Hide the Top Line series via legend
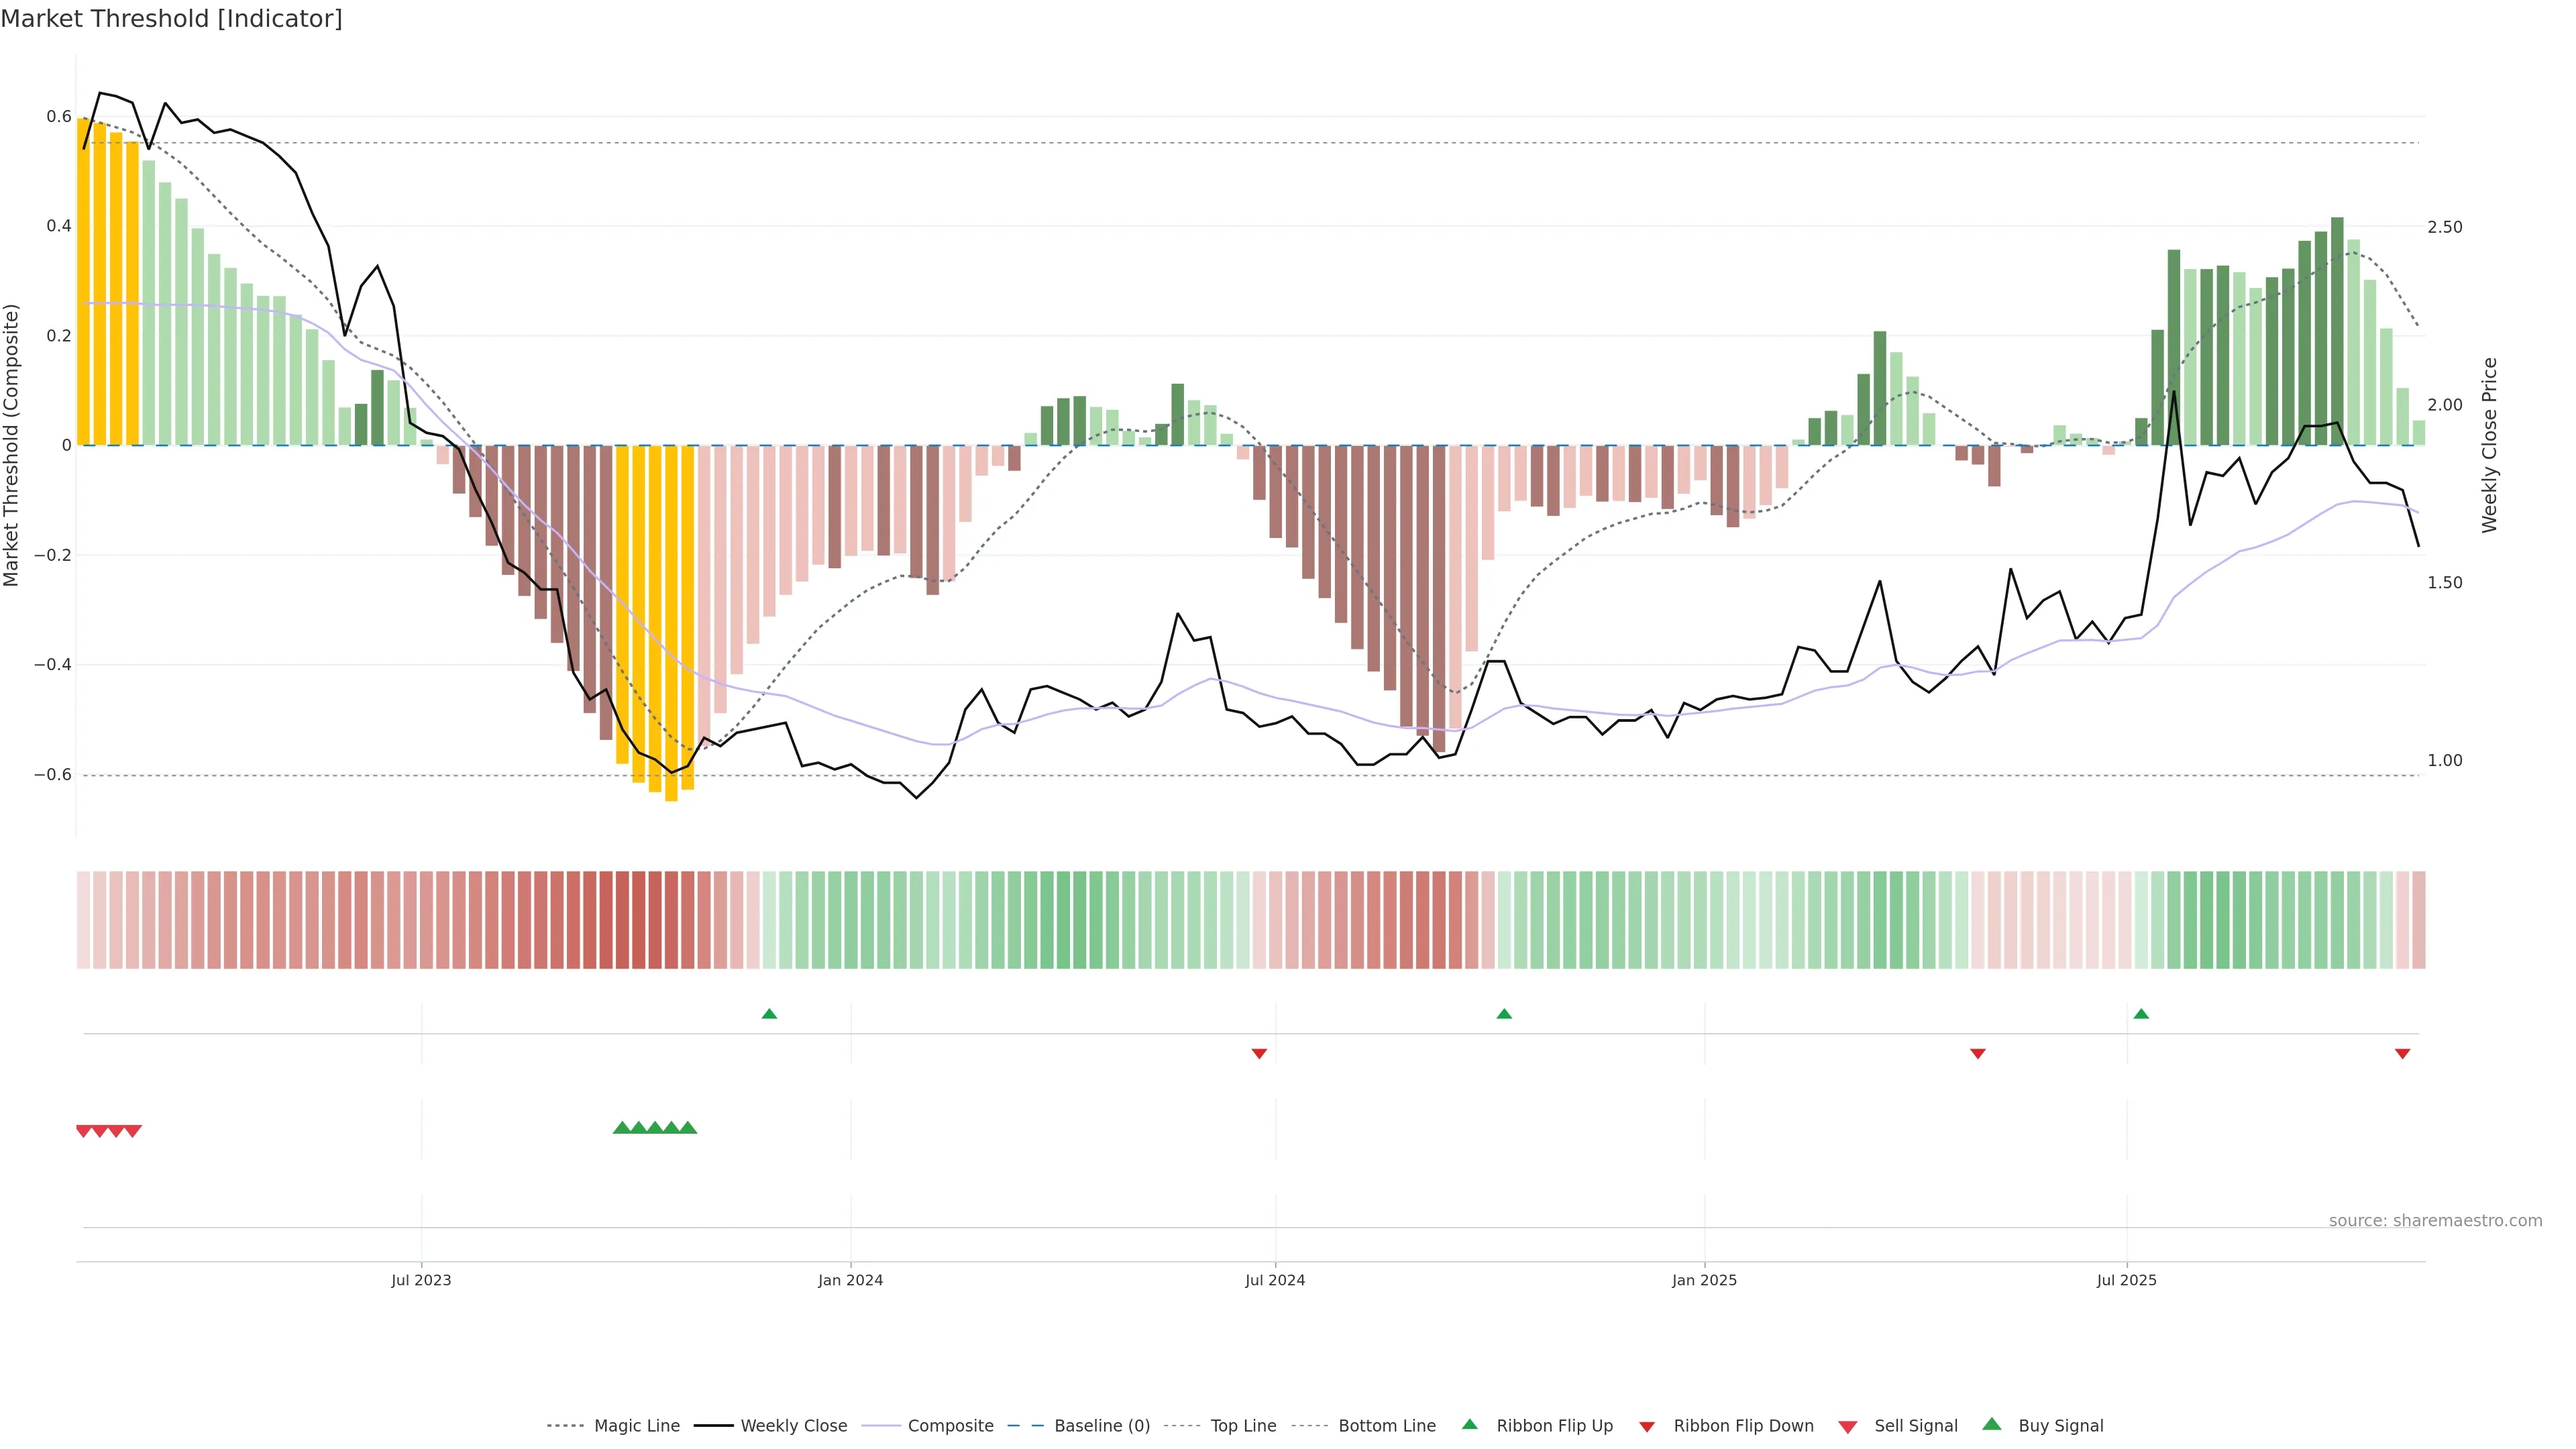Screen dimensions: 2576x1449 pyautogui.click(x=1243, y=1426)
